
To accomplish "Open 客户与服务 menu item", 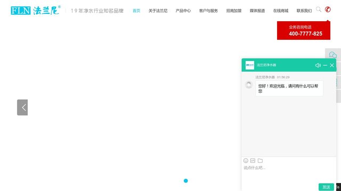I will [x=208, y=11].
